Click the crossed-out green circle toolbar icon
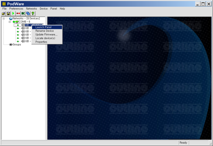Image resolution: width=213 pixels, height=146 pixels. [x=23, y=14]
